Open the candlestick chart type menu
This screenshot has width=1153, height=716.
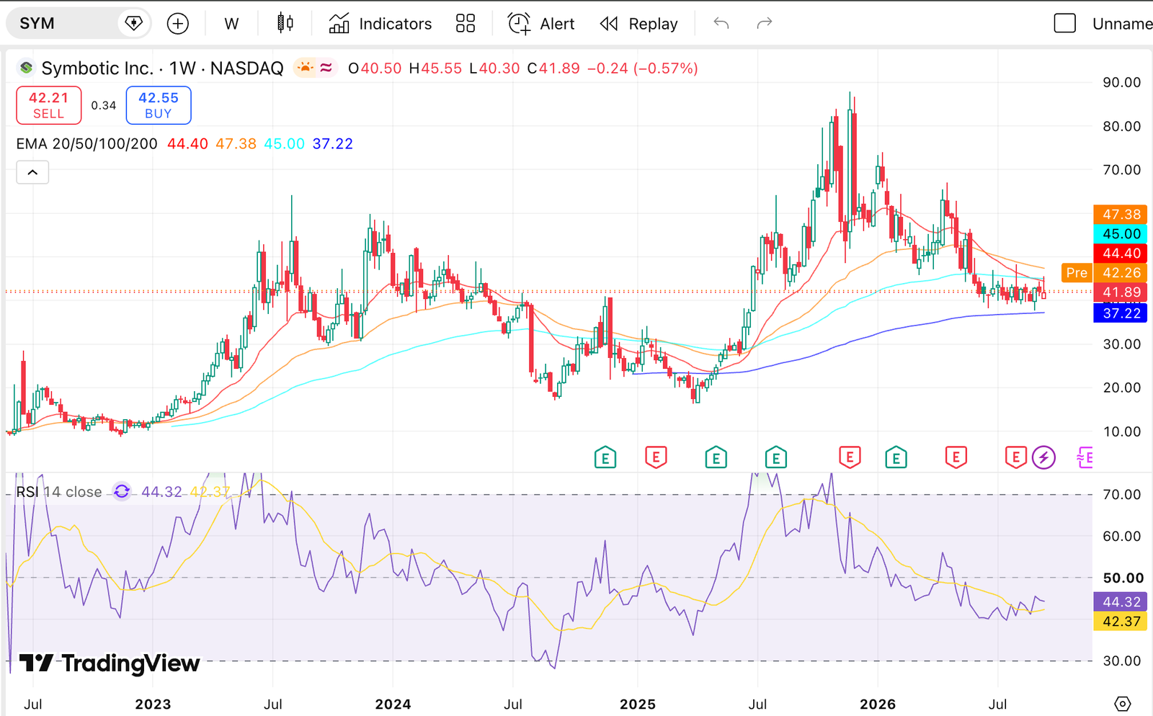pyautogui.click(x=285, y=24)
